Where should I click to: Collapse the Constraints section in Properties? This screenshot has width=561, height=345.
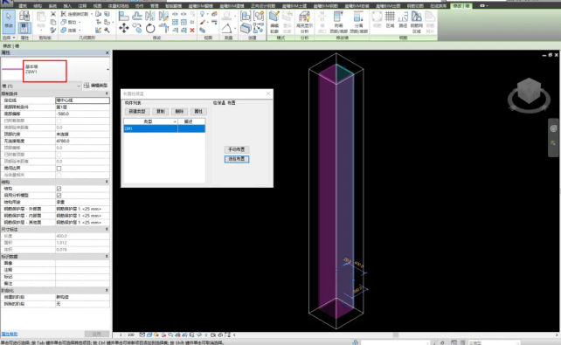(107, 93)
